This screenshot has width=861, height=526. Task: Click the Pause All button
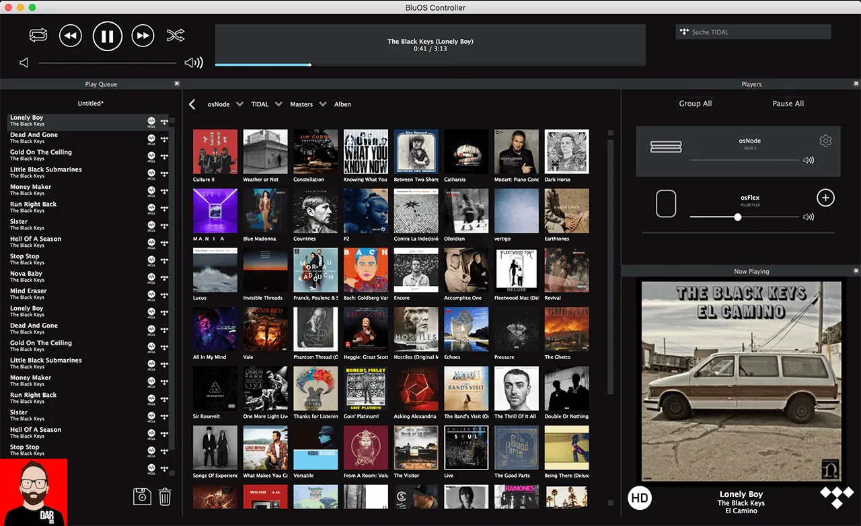(788, 104)
